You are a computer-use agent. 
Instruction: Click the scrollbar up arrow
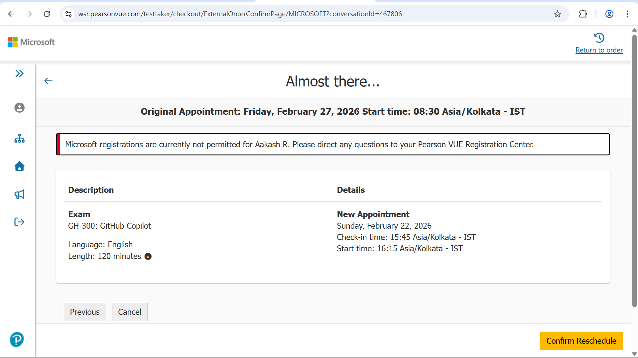[x=634, y=30]
